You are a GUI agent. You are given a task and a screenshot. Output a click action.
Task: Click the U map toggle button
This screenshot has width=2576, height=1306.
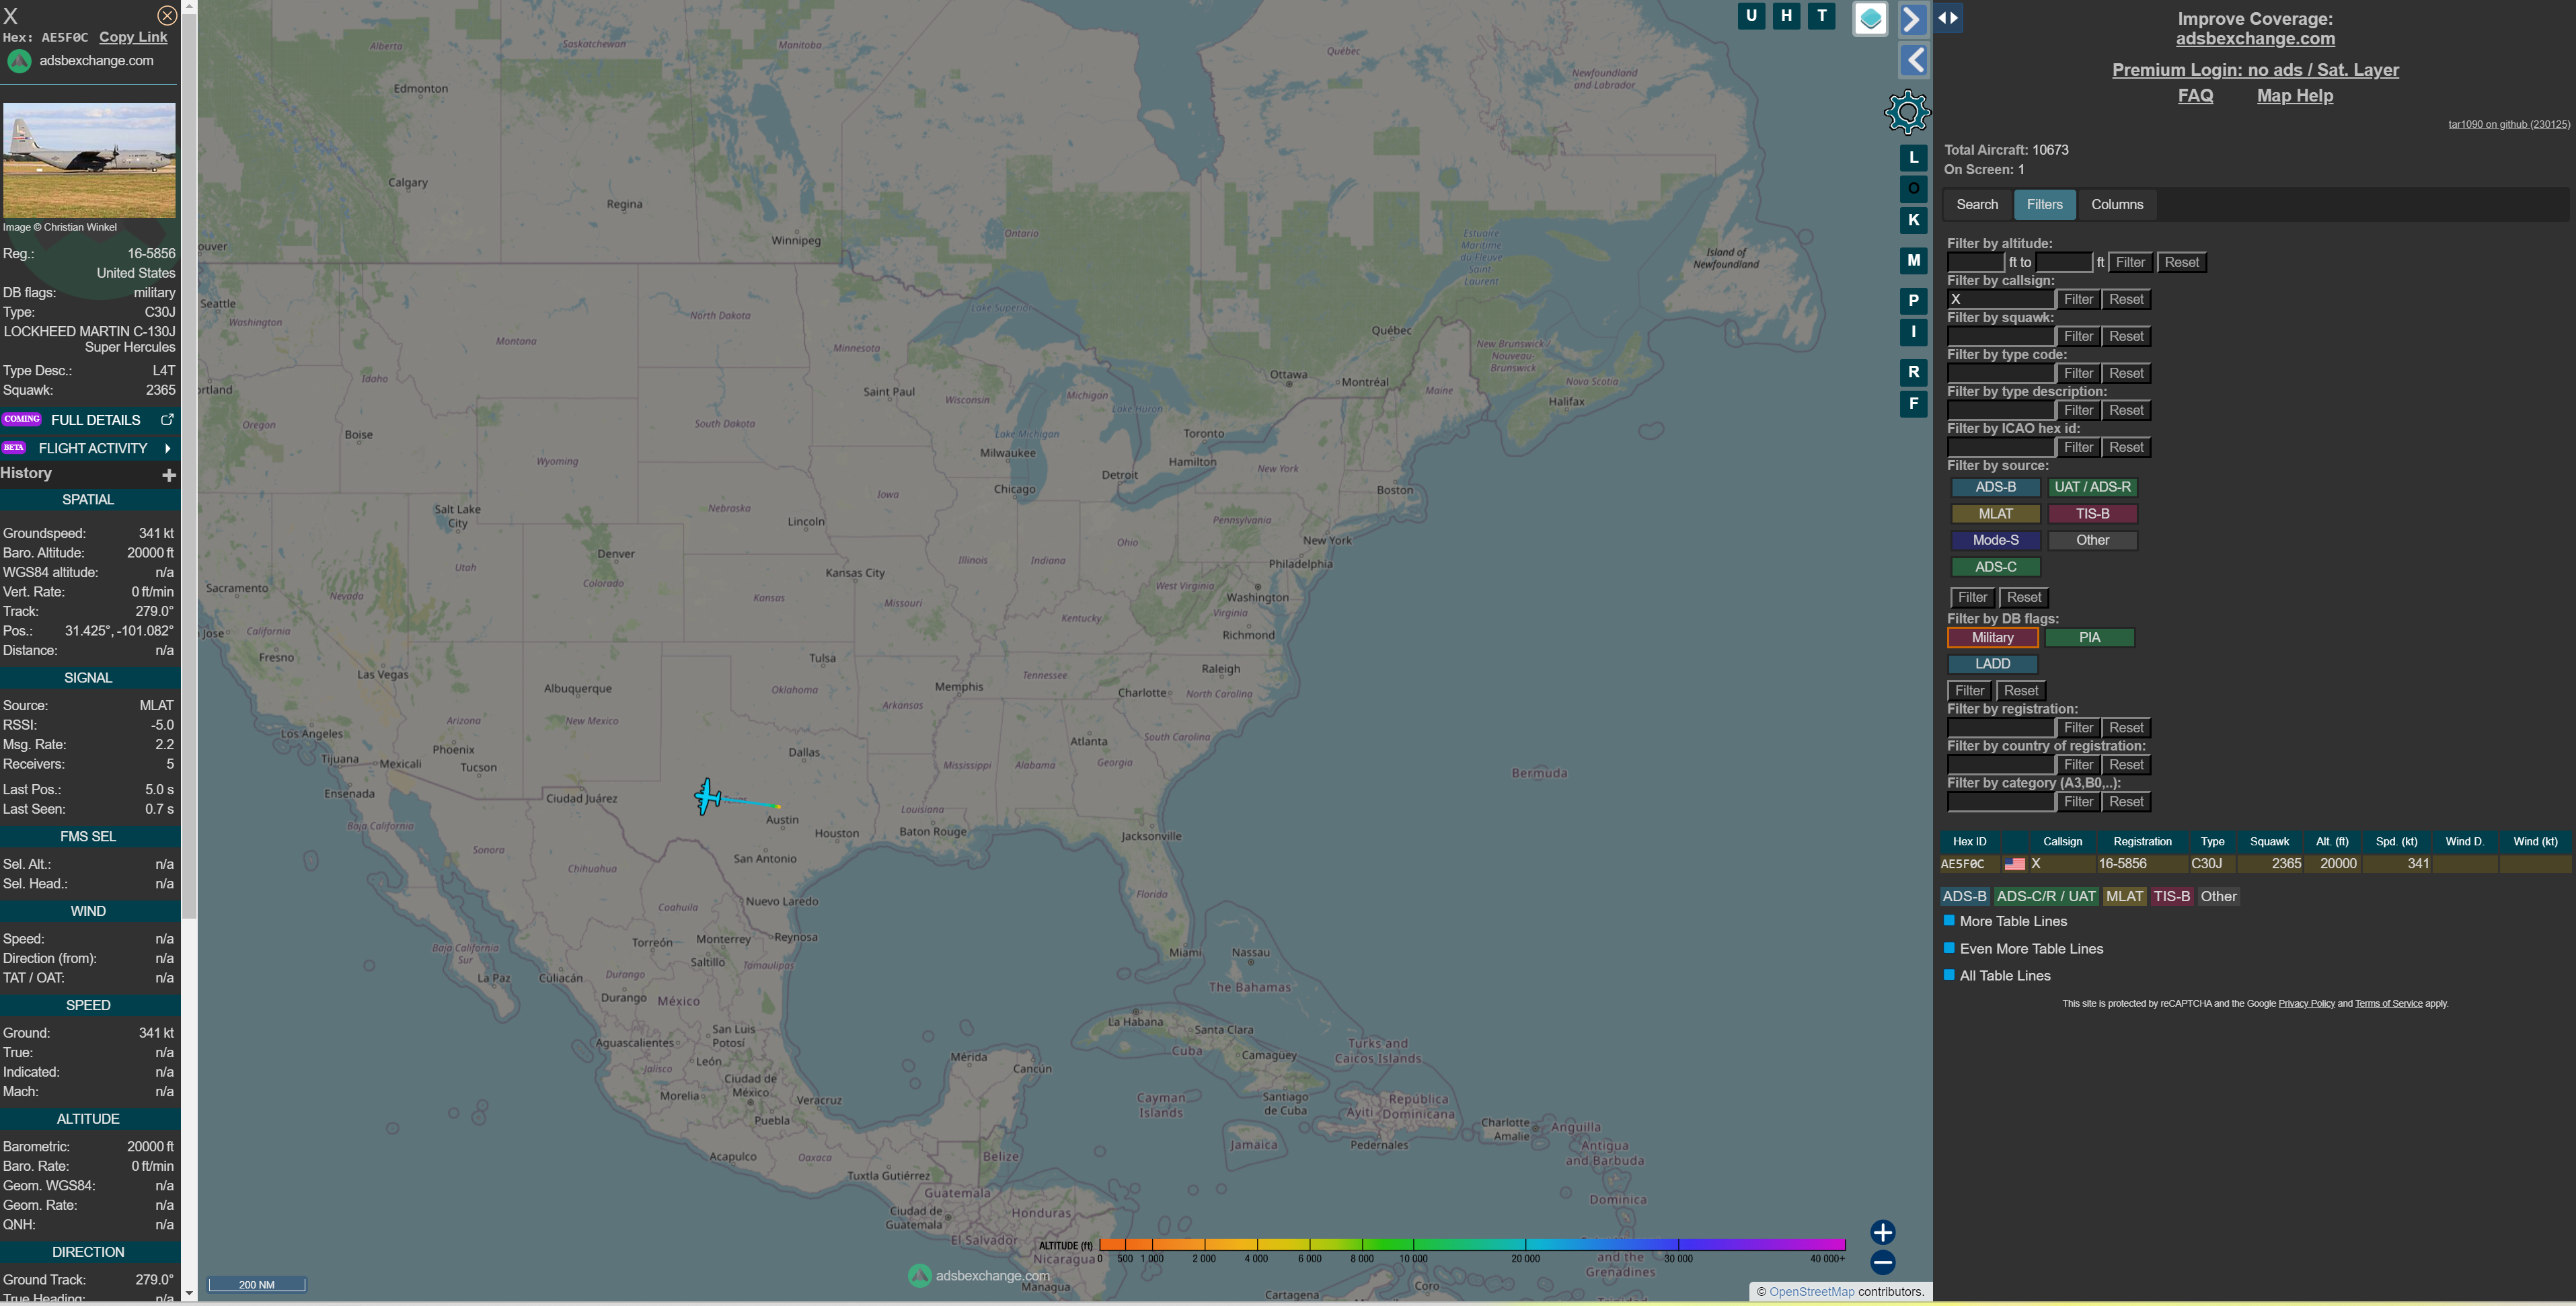pos(1751,16)
